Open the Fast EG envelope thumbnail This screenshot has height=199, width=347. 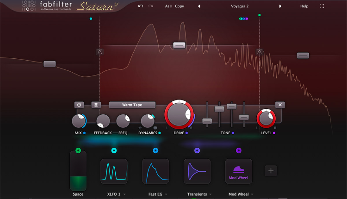(x=155, y=172)
